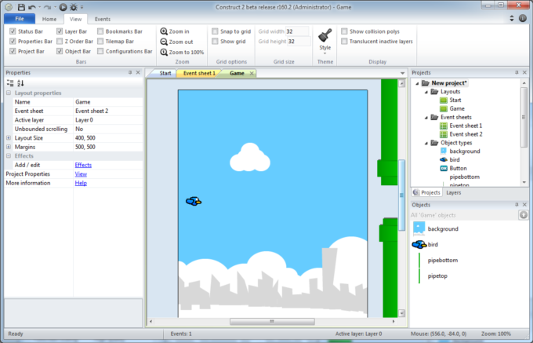Click the Start layout icon in project tree

444,100
